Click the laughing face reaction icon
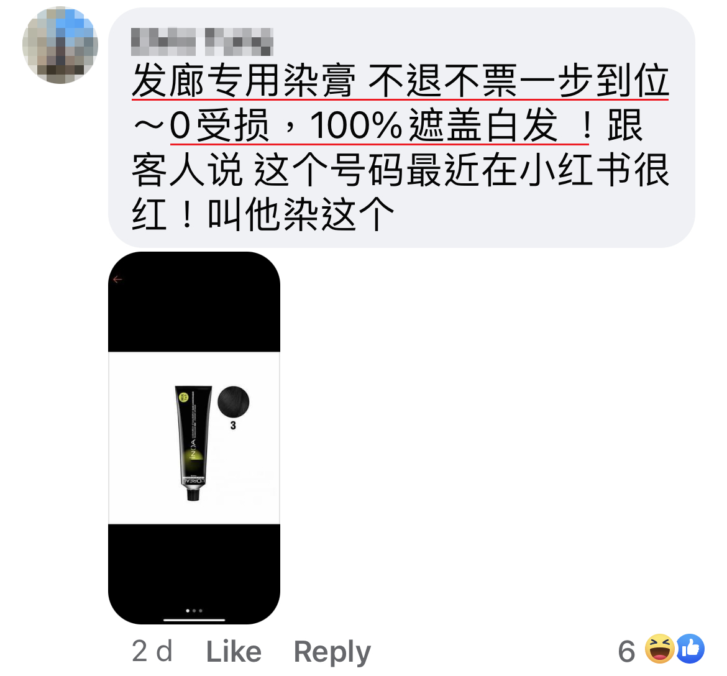This screenshot has width=727, height=676. pyautogui.click(x=660, y=649)
